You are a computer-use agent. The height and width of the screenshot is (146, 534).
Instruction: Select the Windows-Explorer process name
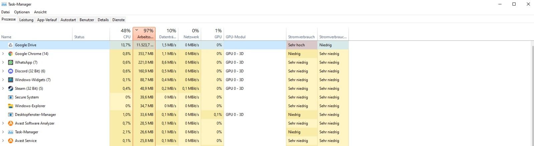coord(30,106)
